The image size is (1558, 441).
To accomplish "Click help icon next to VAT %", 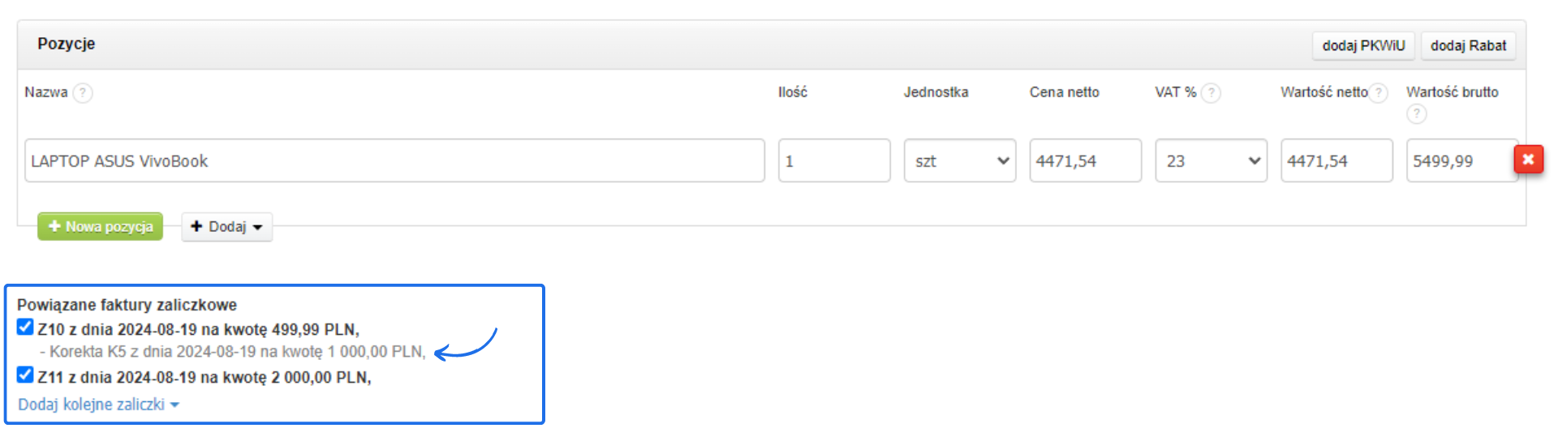I will [1211, 92].
